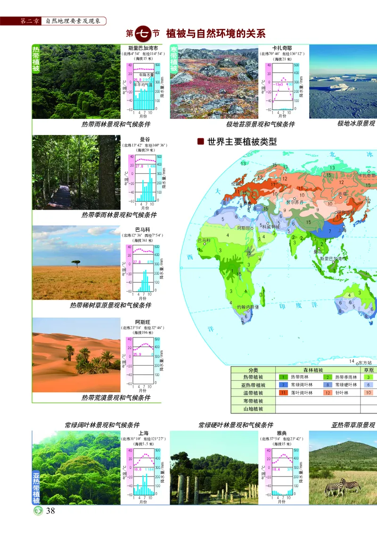The image size is (377, 537).
Task: Click legend swatch 7 for 常绿阔叶林
Action: click(x=283, y=385)
